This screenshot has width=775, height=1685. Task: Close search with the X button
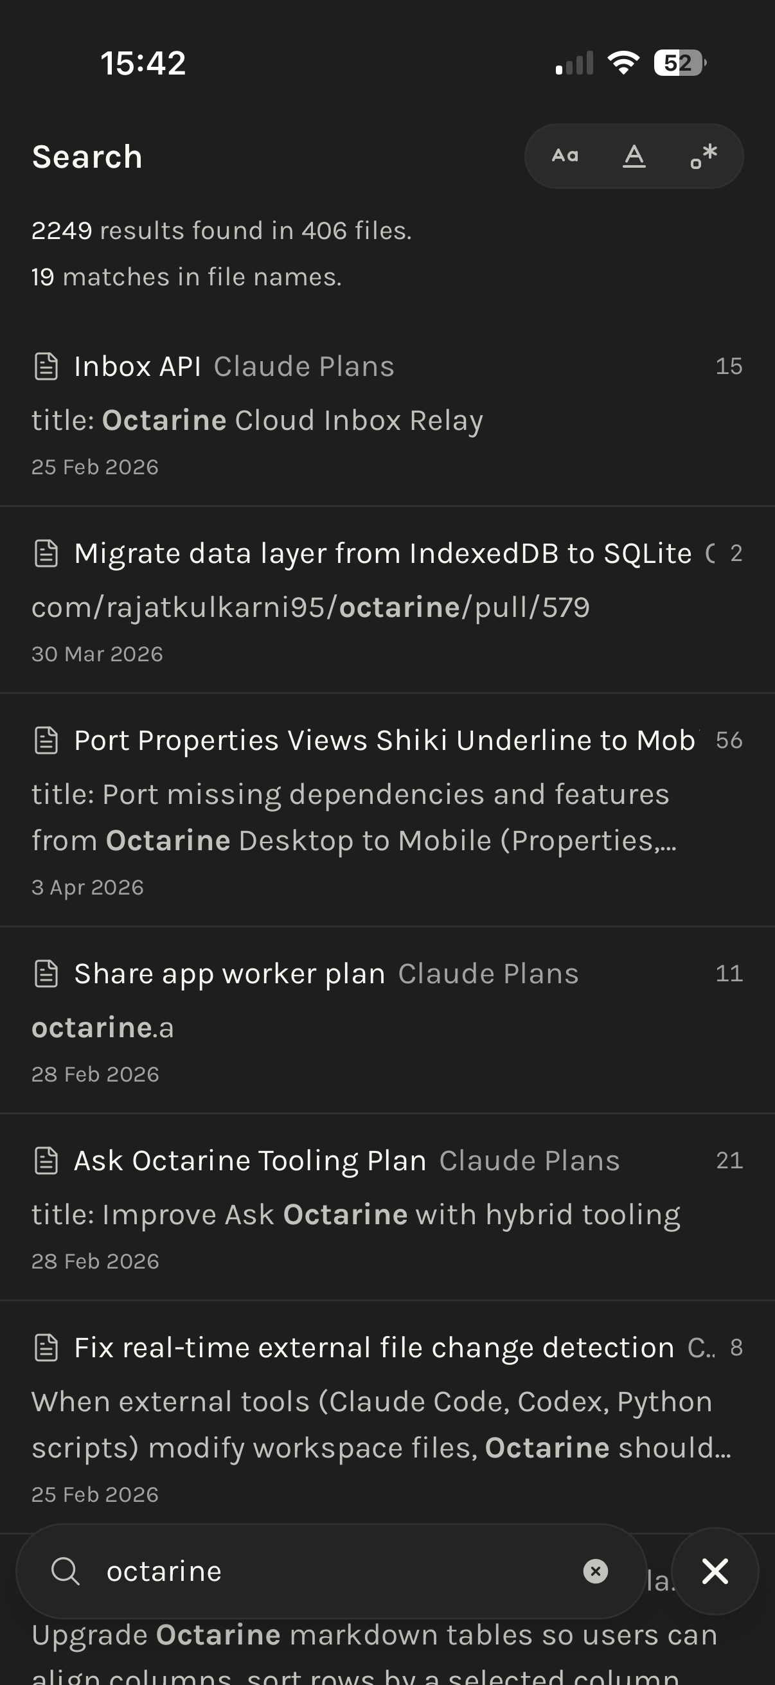[x=715, y=1571]
